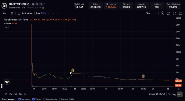185x101 pixels.
Task: Open candlestick chart style icon
Action: pos(12,13)
